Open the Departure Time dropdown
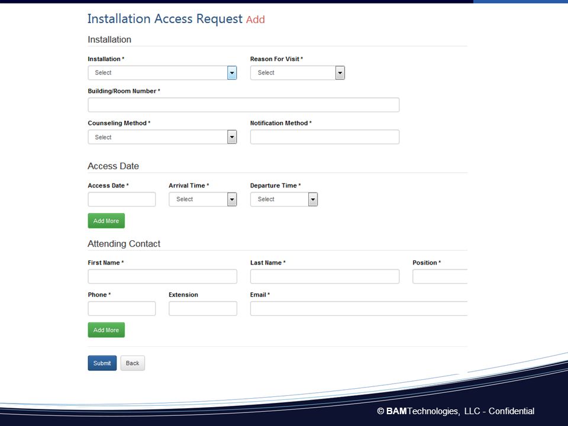568x426 pixels. [x=283, y=199]
